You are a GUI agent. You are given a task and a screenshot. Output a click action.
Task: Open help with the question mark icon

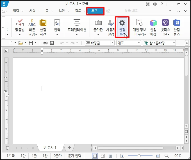[x=162, y=4]
